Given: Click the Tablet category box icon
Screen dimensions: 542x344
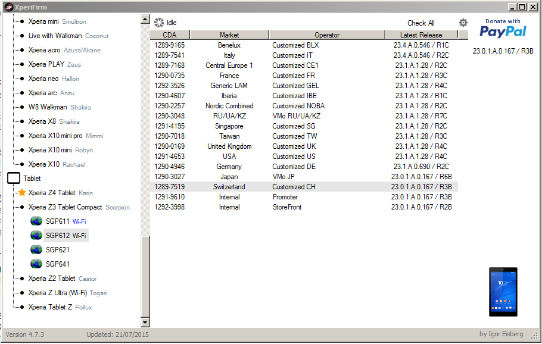Looking at the screenshot, I should (14, 178).
